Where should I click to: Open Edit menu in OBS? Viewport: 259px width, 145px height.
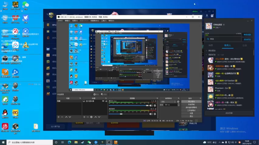(67, 21)
